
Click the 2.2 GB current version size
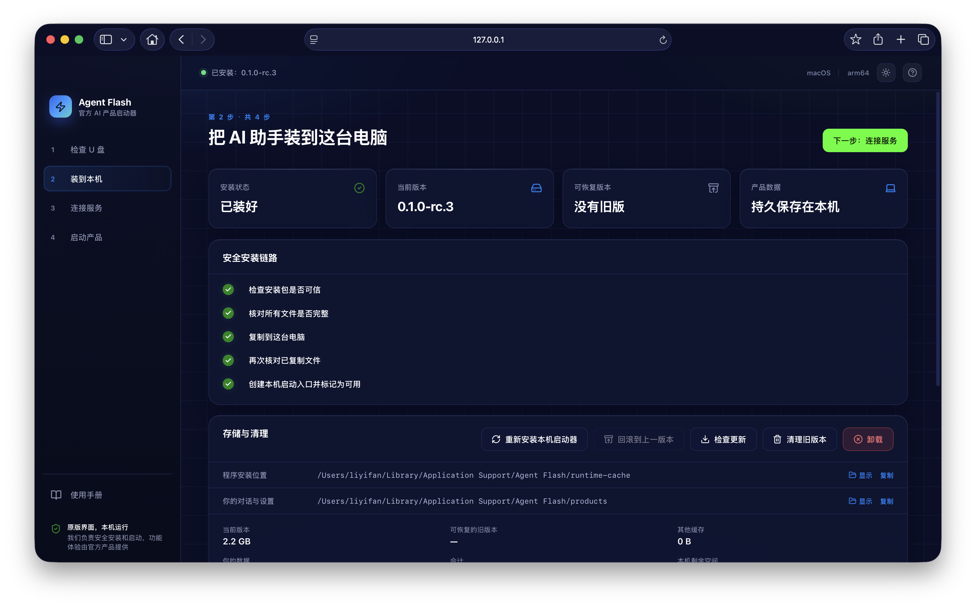[236, 541]
